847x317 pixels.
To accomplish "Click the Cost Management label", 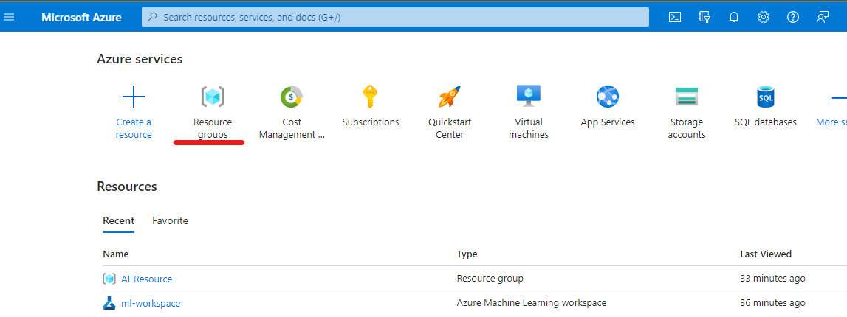I will click(x=292, y=128).
